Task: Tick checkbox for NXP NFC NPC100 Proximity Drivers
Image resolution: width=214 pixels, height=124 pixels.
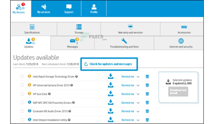Action: tap(22, 102)
